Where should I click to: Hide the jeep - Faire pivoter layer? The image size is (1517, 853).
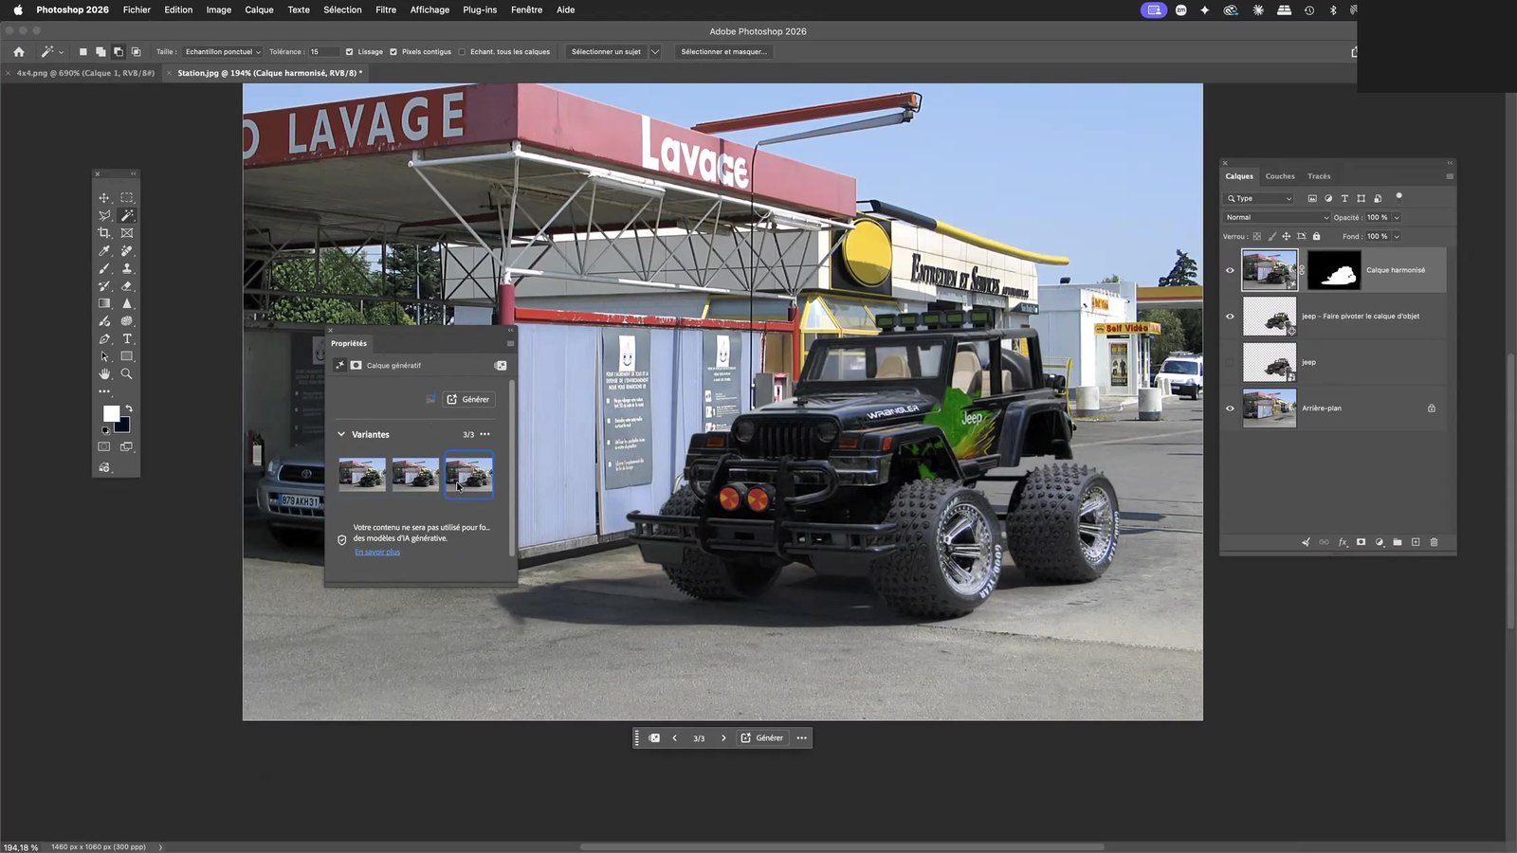coord(1231,317)
